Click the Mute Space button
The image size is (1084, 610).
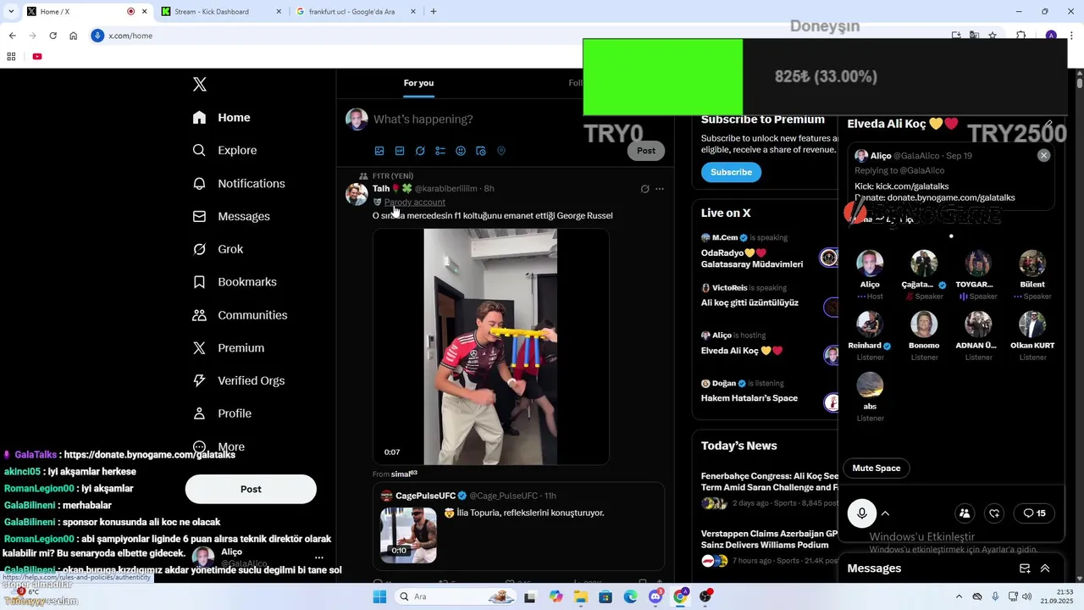coord(876,469)
